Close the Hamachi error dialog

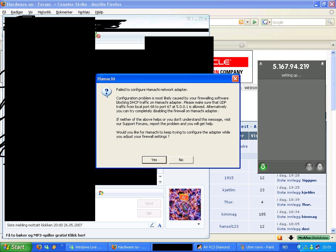(235, 79)
